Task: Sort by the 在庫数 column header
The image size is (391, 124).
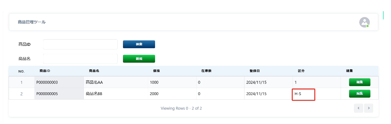Action: 206,71
